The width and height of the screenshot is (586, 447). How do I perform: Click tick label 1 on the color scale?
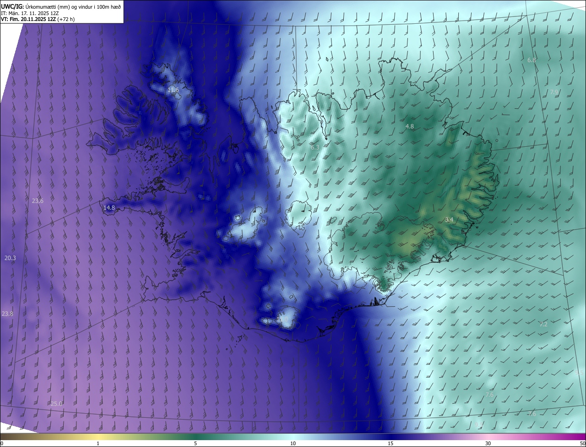pyautogui.click(x=98, y=443)
